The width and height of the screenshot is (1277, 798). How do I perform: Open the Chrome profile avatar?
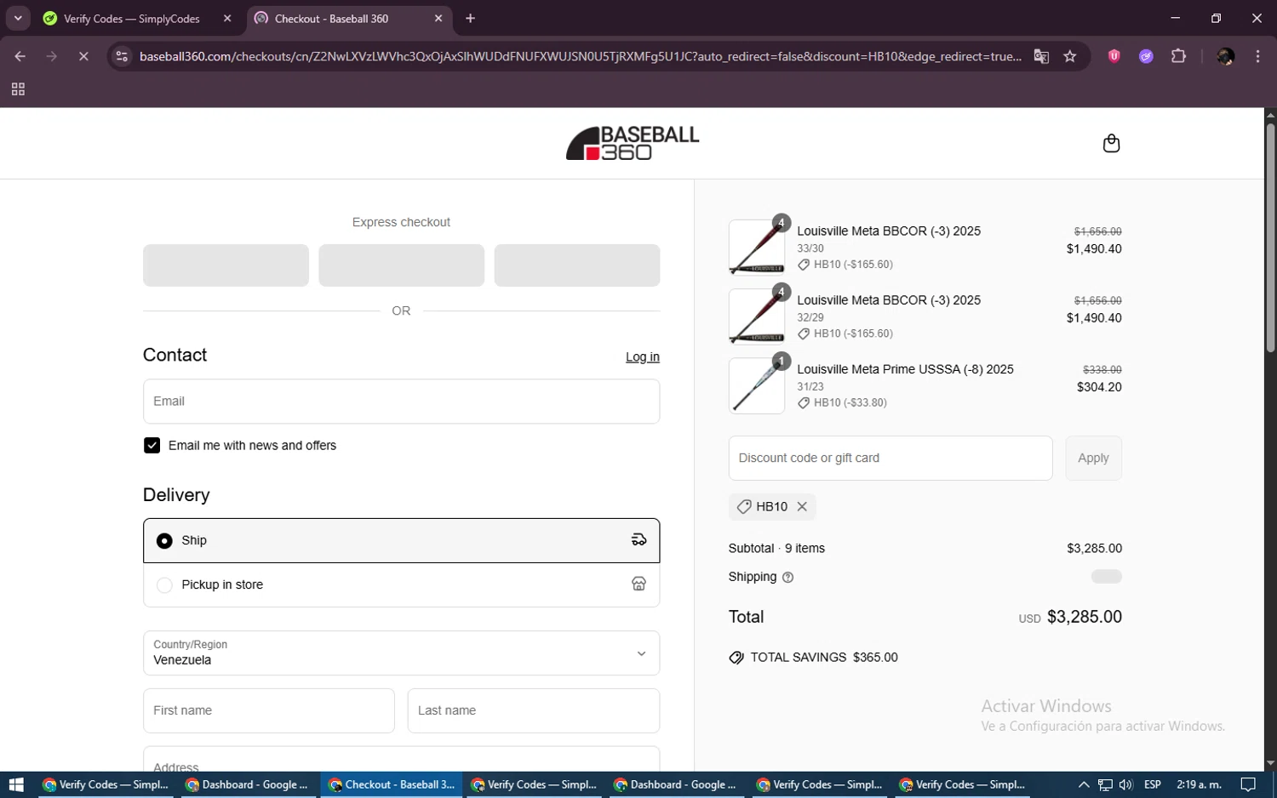click(1225, 56)
